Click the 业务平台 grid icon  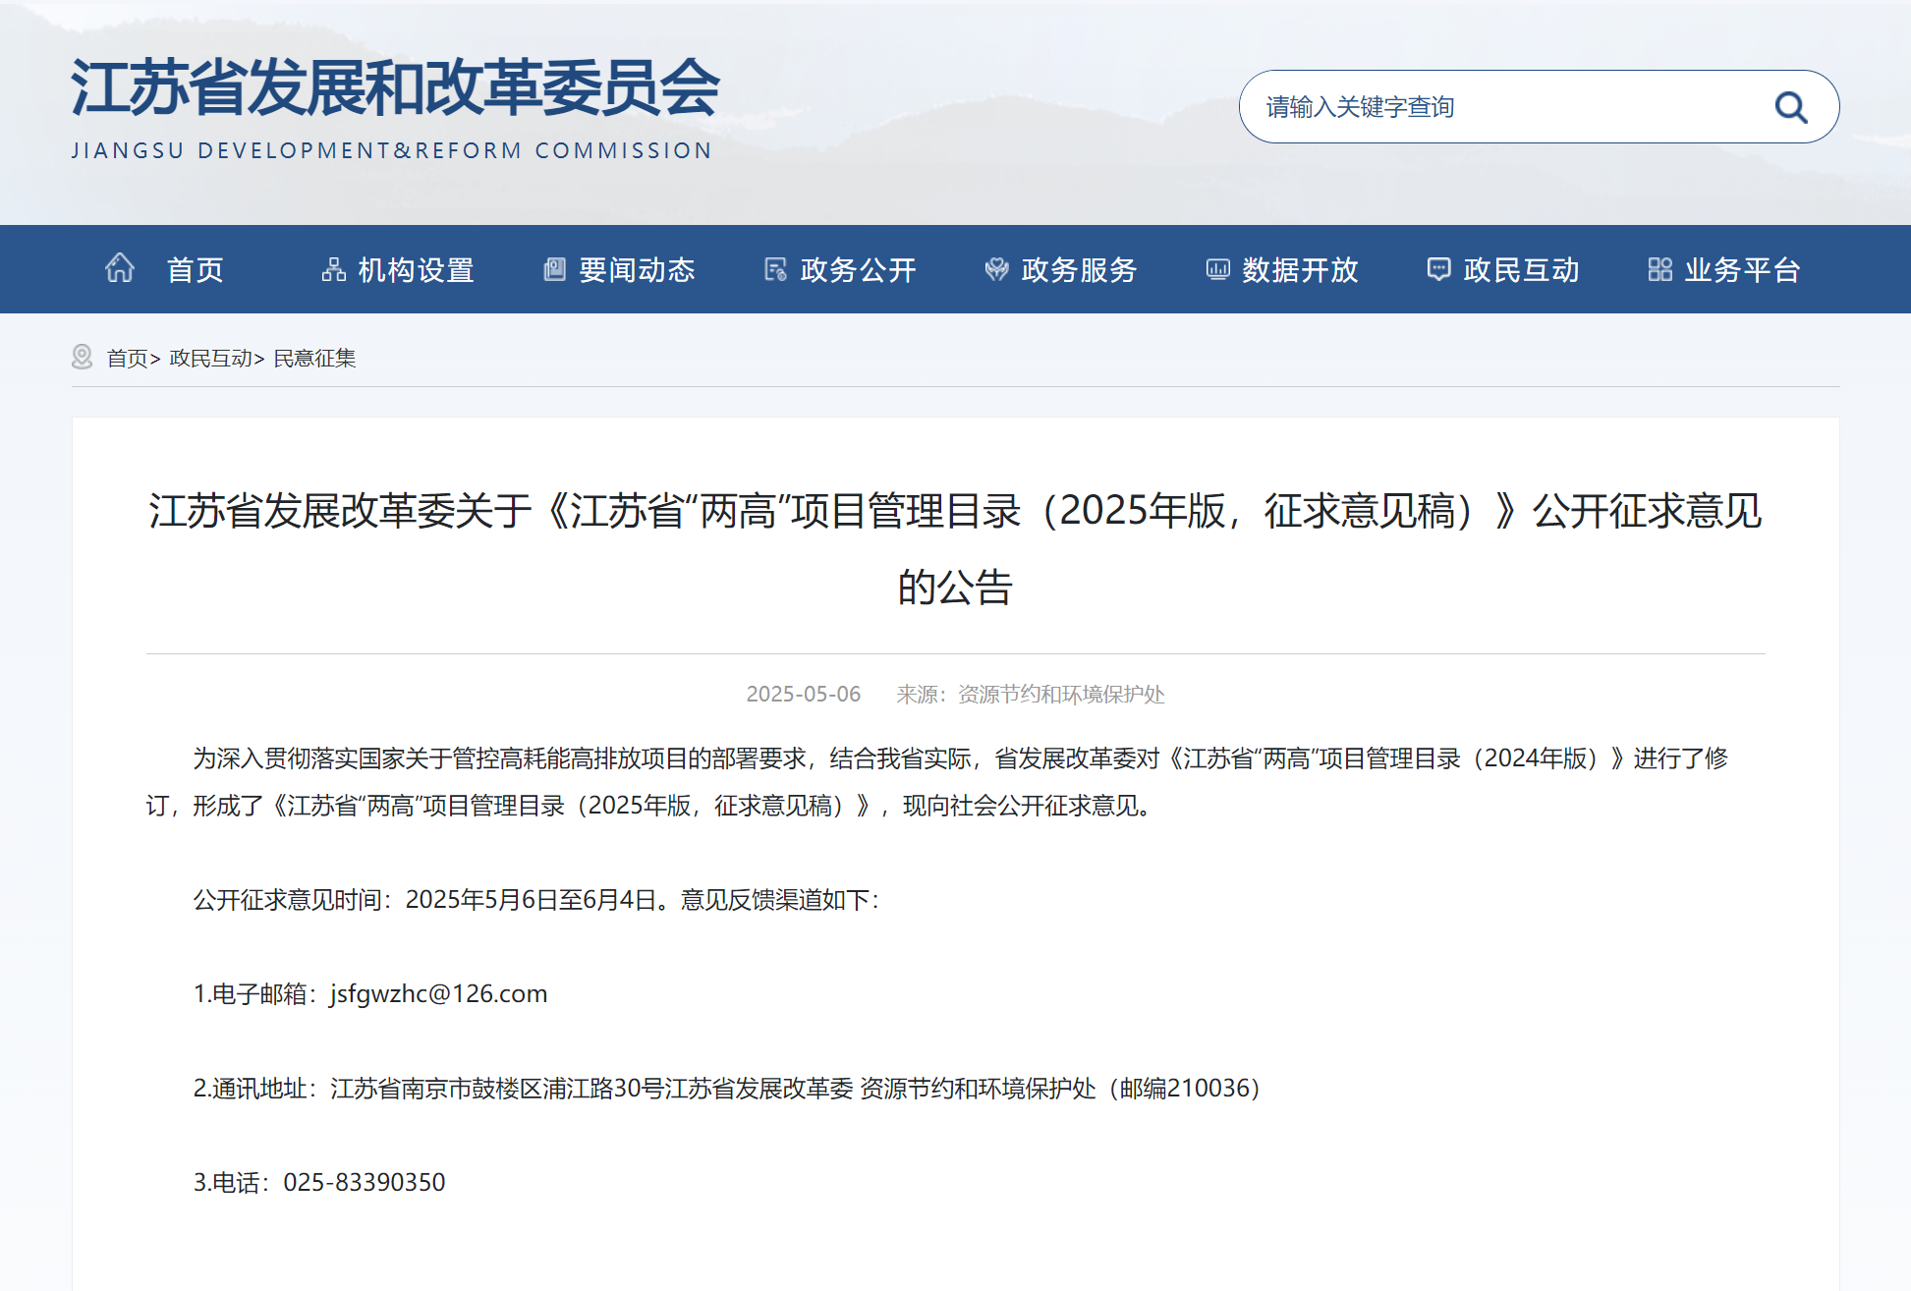click(x=1659, y=269)
